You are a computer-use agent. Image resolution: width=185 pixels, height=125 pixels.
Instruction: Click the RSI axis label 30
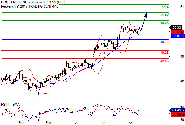click(x=182, y=120)
